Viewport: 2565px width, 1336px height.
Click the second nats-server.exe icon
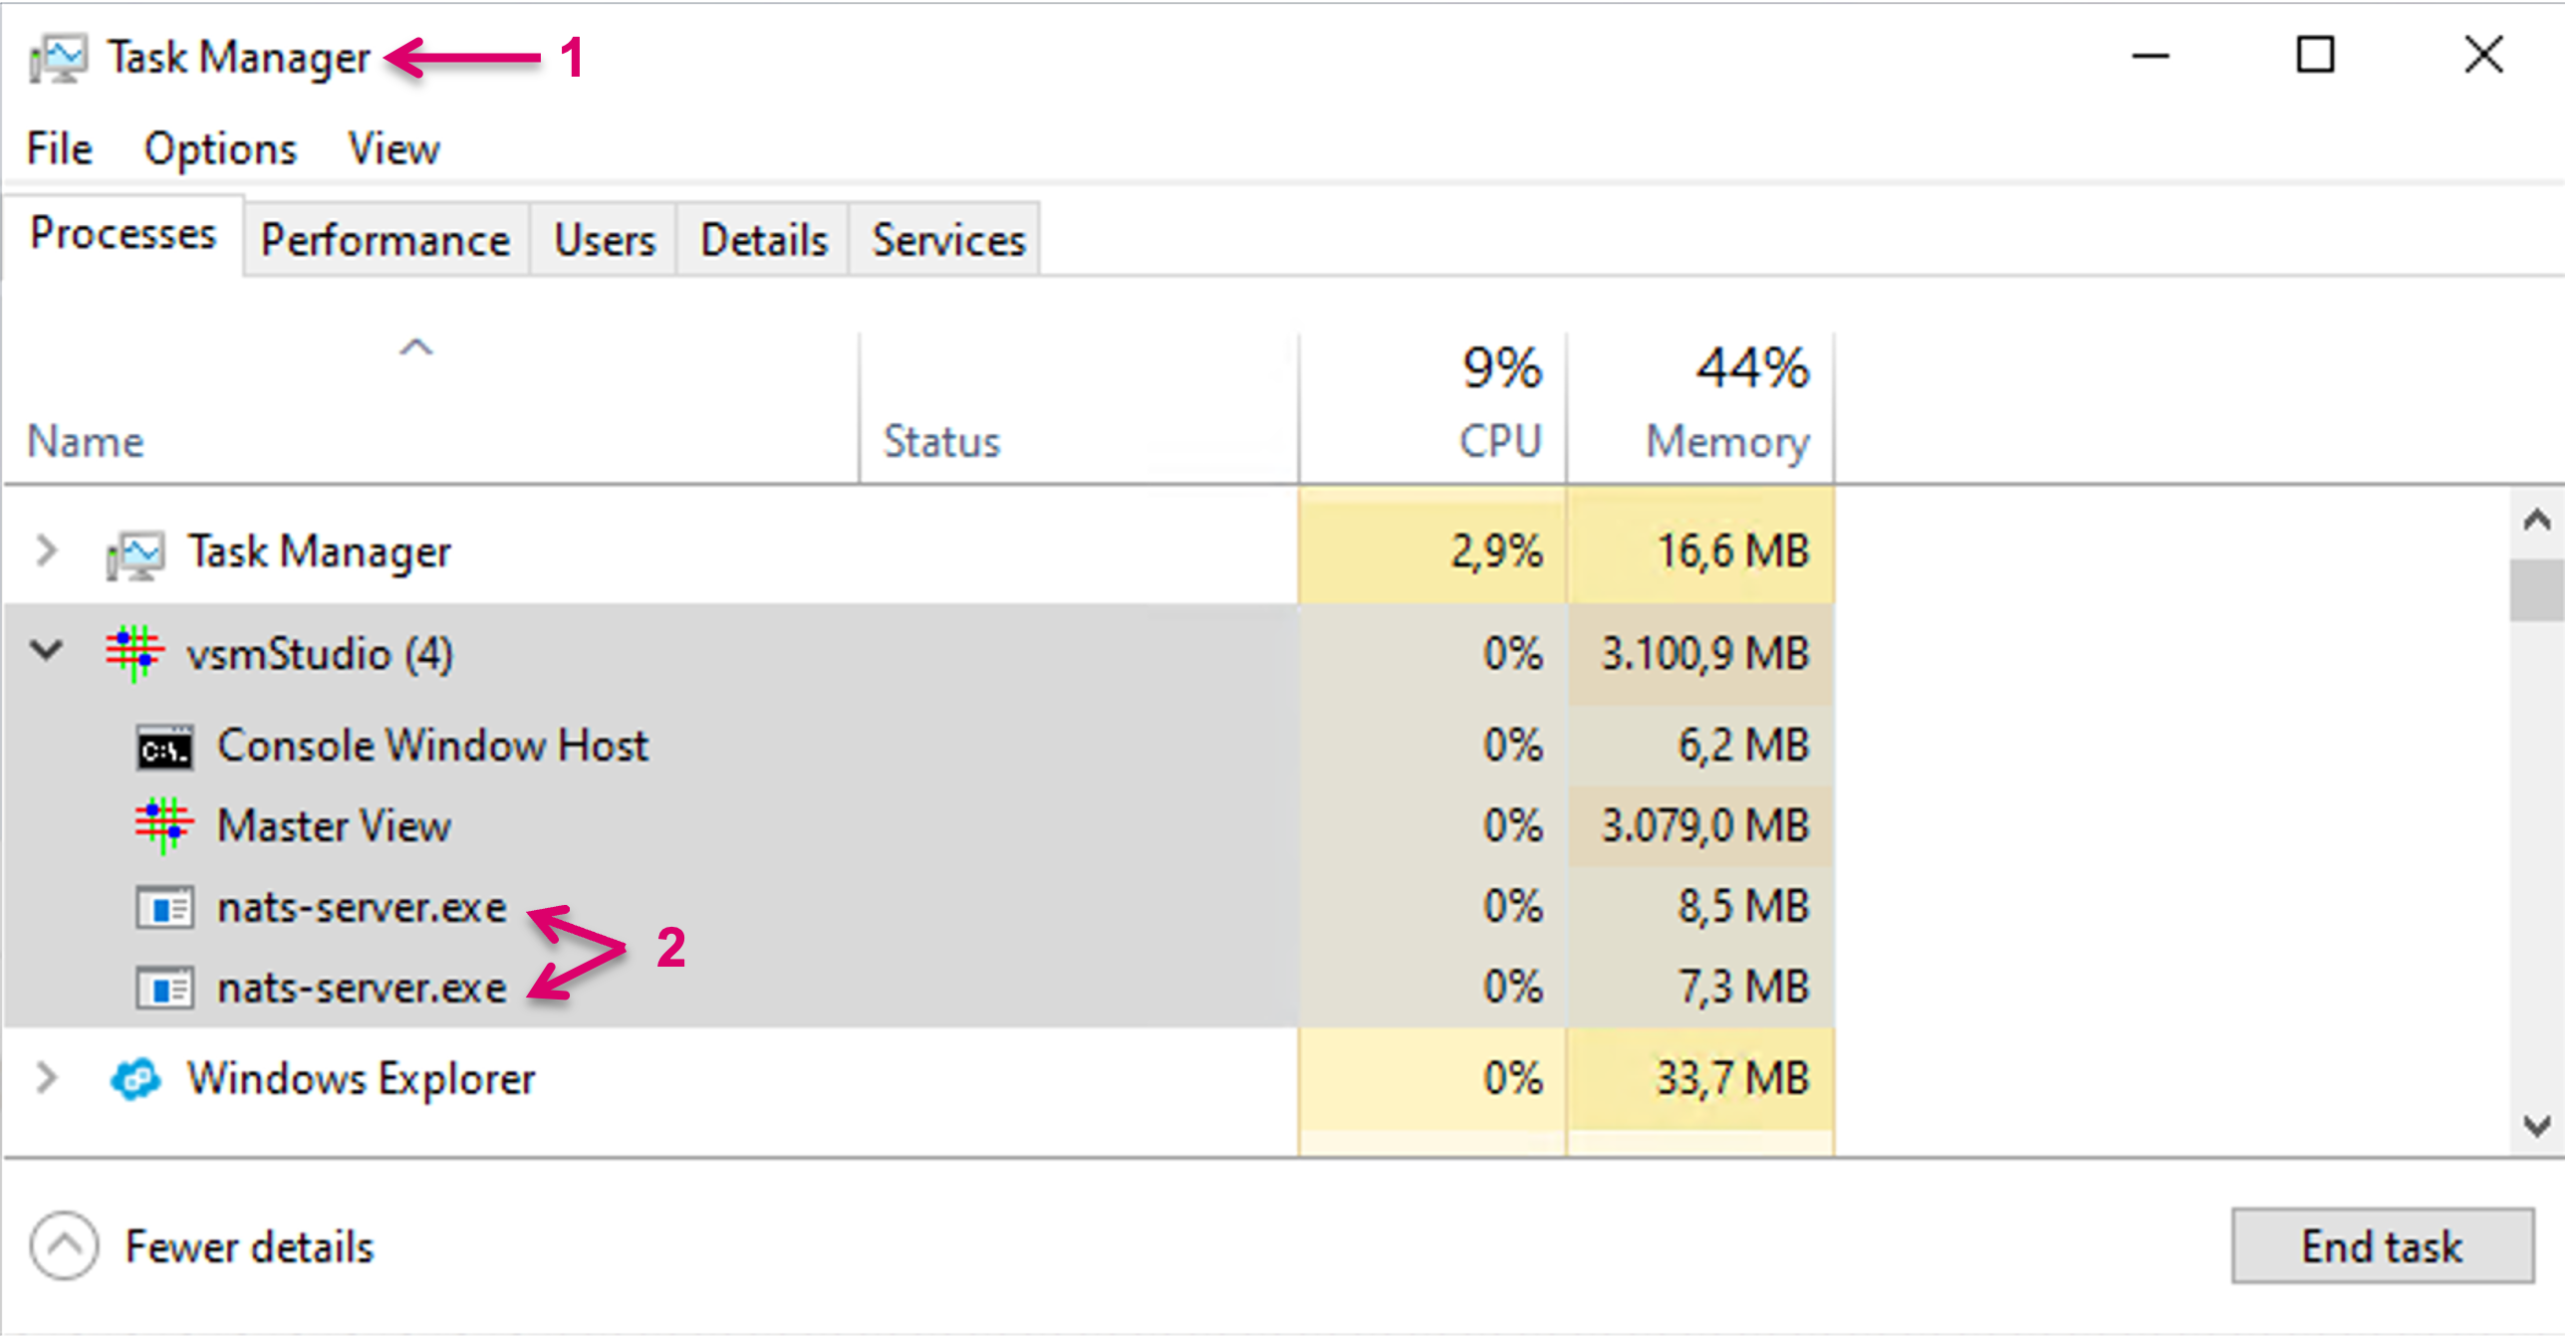click(x=164, y=988)
